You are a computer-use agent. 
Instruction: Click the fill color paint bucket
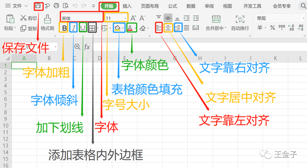tap(117, 28)
